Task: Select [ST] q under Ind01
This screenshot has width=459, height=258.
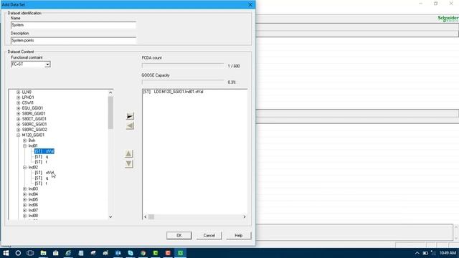Action: (x=42, y=156)
